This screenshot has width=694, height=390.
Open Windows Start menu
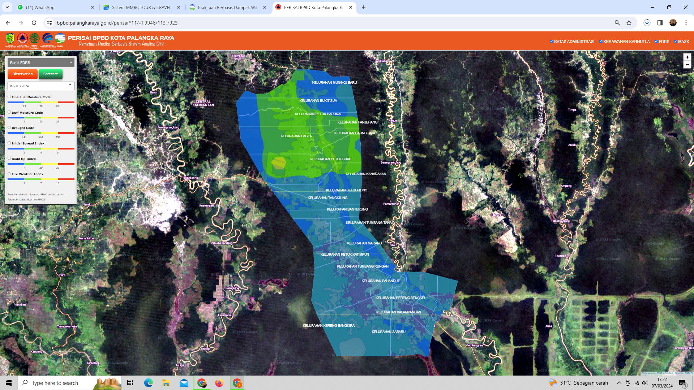[x=9, y=383]
